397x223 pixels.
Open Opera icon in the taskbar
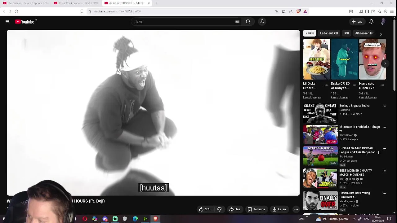pyautogui.click(x=85, y=219)
